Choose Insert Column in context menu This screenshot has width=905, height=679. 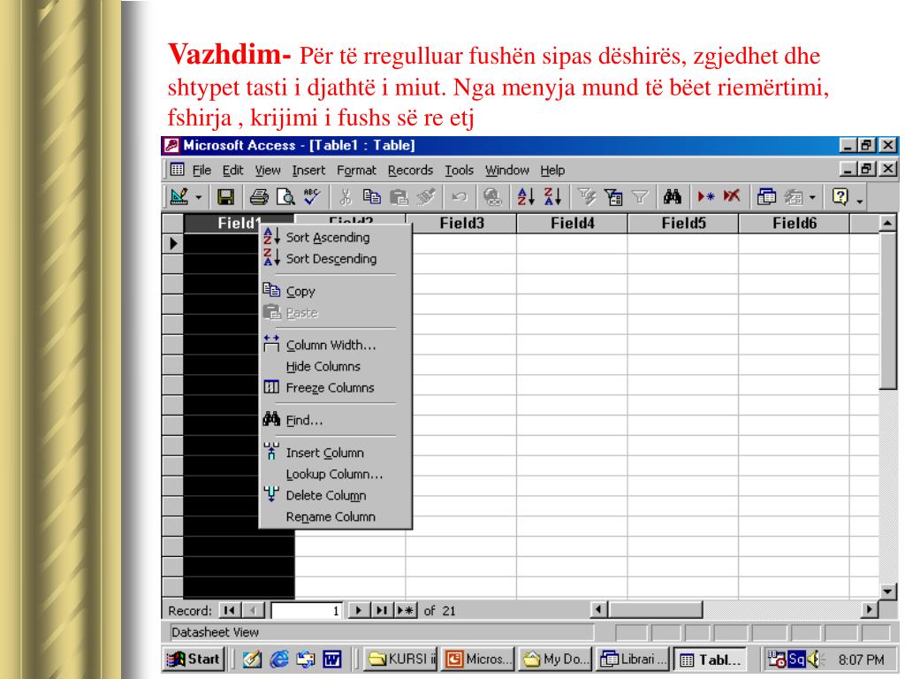pyautogui.click(x=335, y=453)
